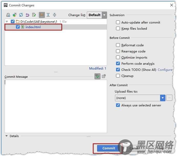Image resolution: width=177 pixels, height=156 pixels.
Task: Select the index.html file name
Action: pos(33,27)
